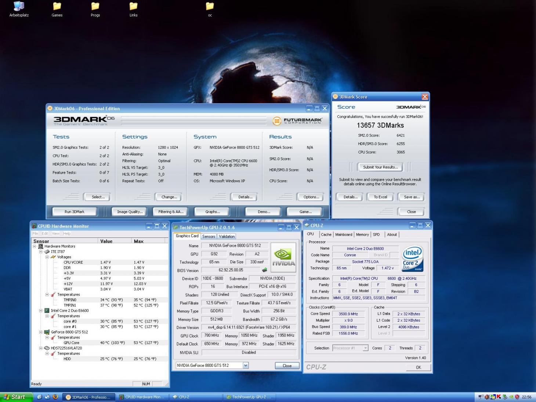Click the CPU-Z title bar icon
This screenshot has width=536, height=402.
tap(307, 225)
